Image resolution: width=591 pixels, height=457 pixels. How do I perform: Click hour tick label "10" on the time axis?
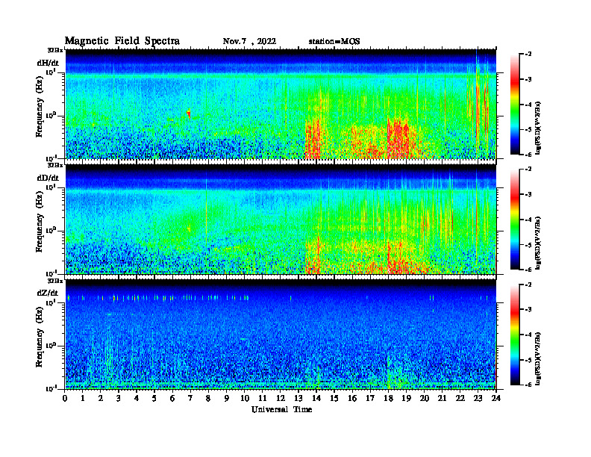244,398
